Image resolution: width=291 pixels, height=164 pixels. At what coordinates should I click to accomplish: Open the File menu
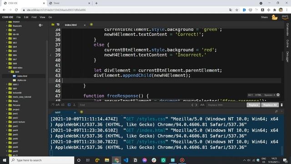tap(19, 17)
